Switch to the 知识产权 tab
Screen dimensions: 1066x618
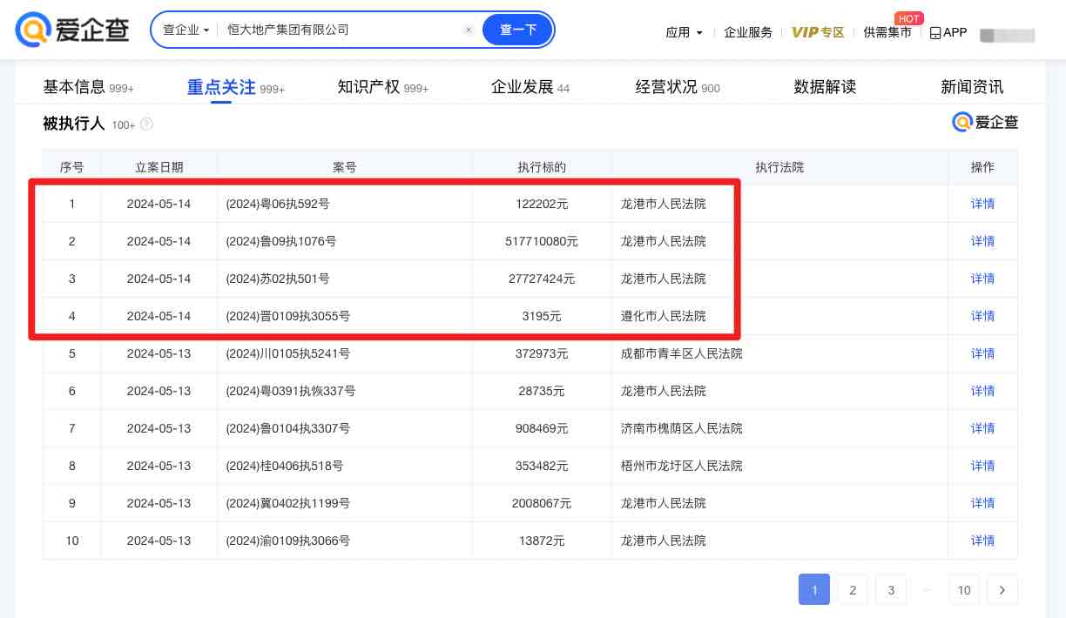(x=382, y=87)
